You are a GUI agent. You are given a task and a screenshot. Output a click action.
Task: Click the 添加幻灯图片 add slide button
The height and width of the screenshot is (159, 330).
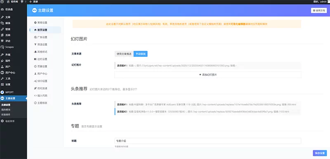point(208,75)
